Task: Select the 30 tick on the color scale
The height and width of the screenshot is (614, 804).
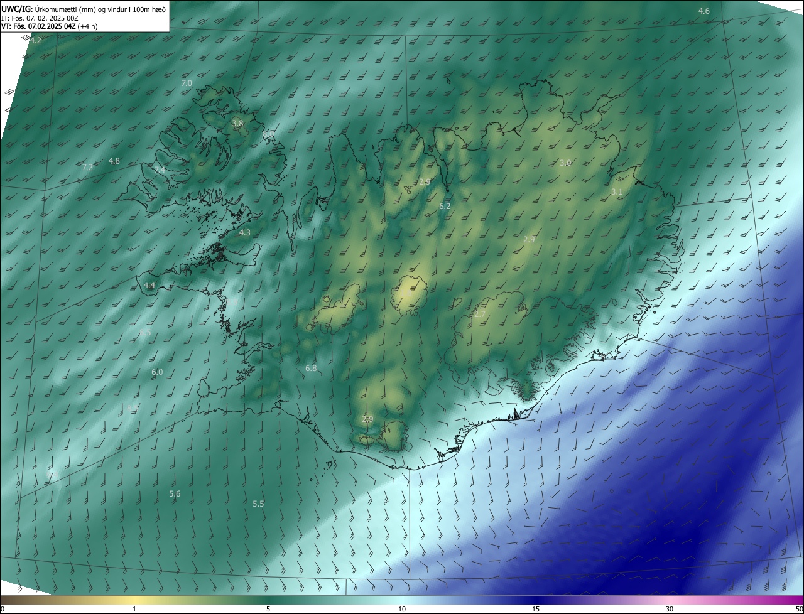Action: [x=670, y=609]
